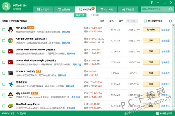Check the QQ 正式版 row checkbox
Image resolution: width=175 pixels, height=116 pixels.
coord(4,30)
